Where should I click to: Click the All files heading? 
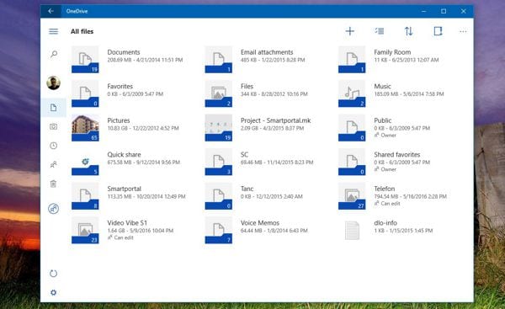tap(82, 31)
